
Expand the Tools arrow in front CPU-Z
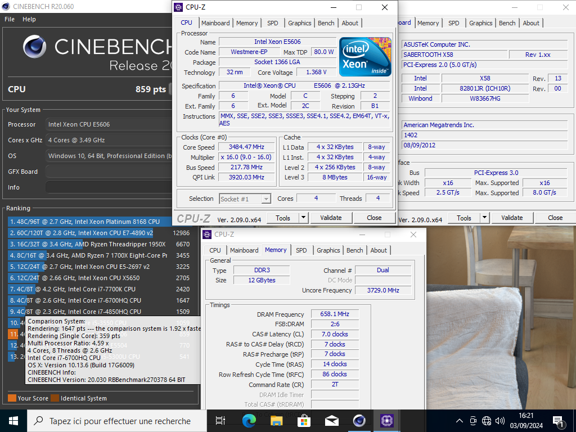303,218
